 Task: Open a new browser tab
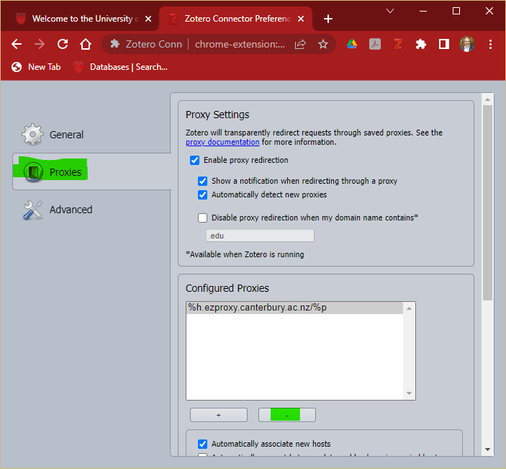coord(328,19)
